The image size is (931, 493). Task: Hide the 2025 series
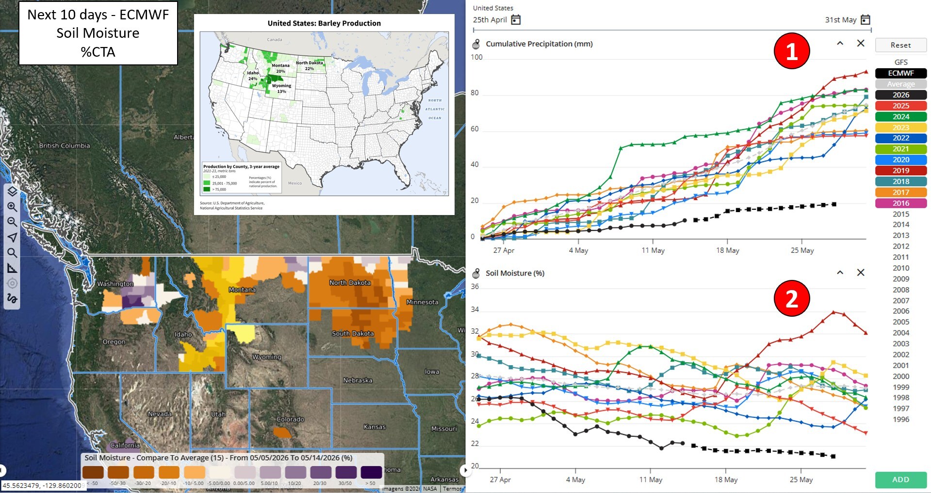[901, 106]
